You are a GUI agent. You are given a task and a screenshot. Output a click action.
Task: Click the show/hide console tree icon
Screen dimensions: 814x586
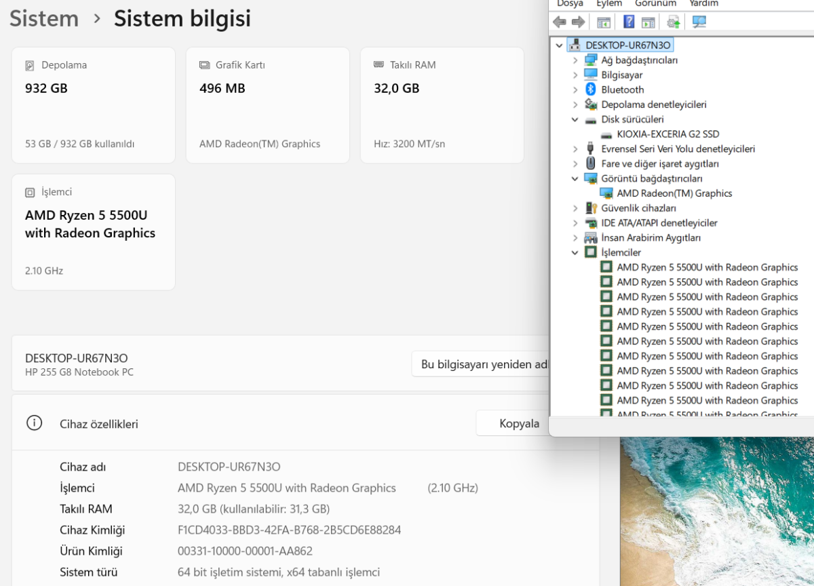[x=604, y=22]
